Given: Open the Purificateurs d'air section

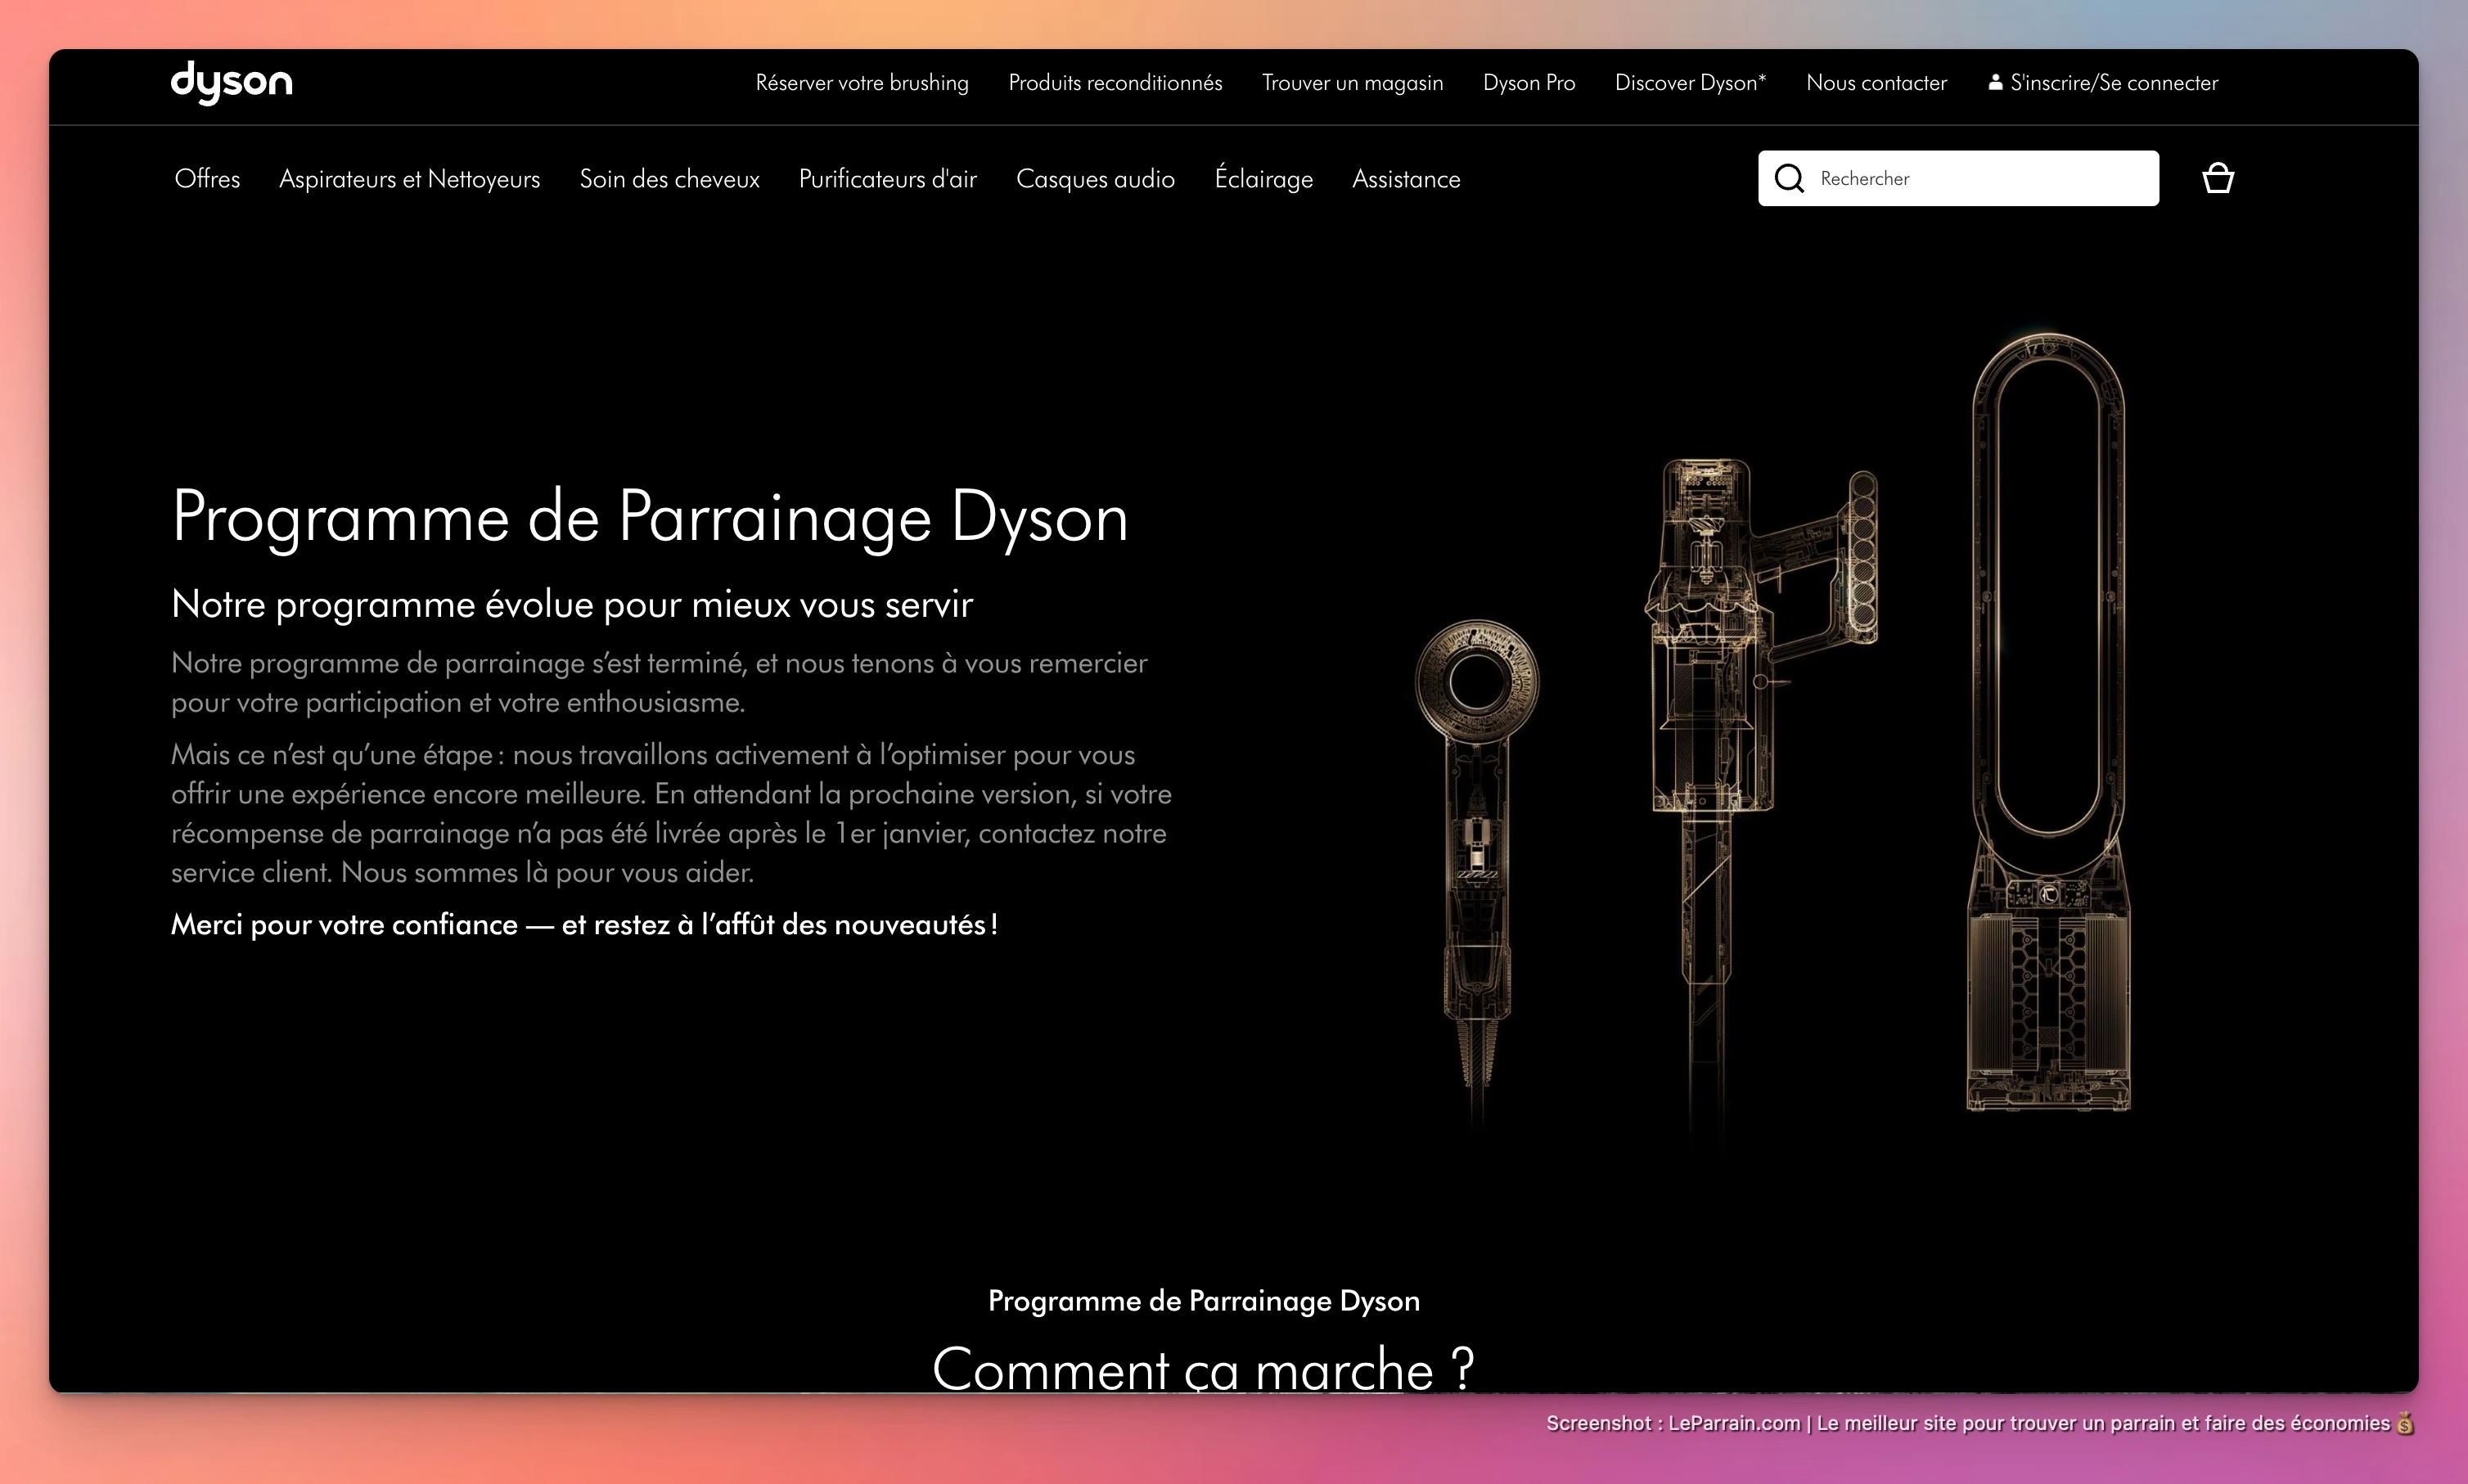Looking at the screenshot, I should [x=888, y=179].
